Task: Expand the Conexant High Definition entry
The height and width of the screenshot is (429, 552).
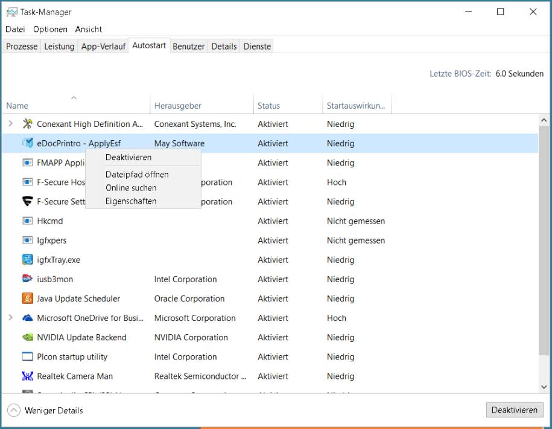Action: (10, 124)
